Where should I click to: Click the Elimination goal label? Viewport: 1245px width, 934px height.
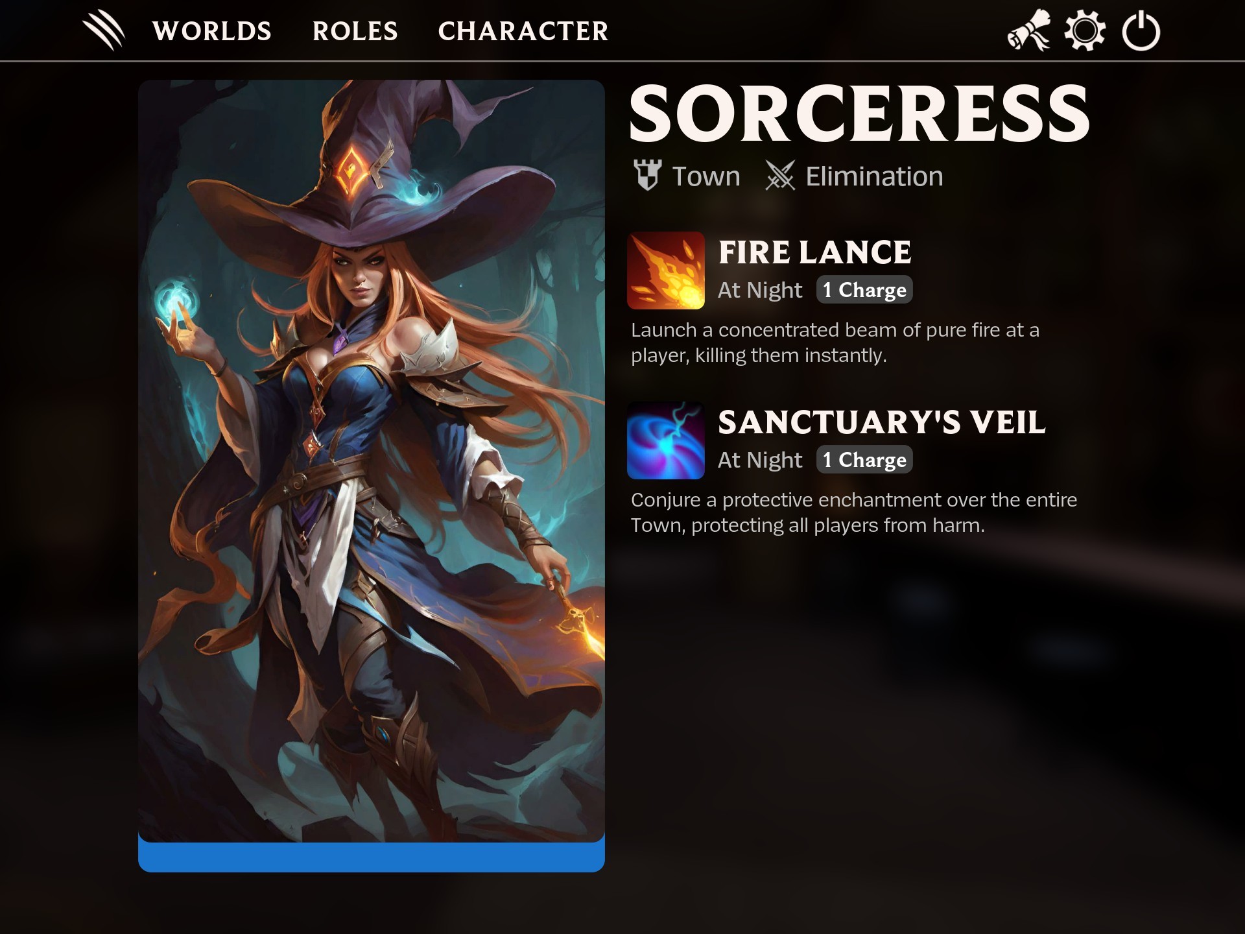(x=874, y=176)
